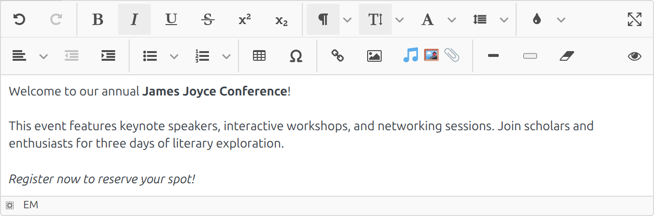Open the color dropdown arrow

click(x=561, y=19)
